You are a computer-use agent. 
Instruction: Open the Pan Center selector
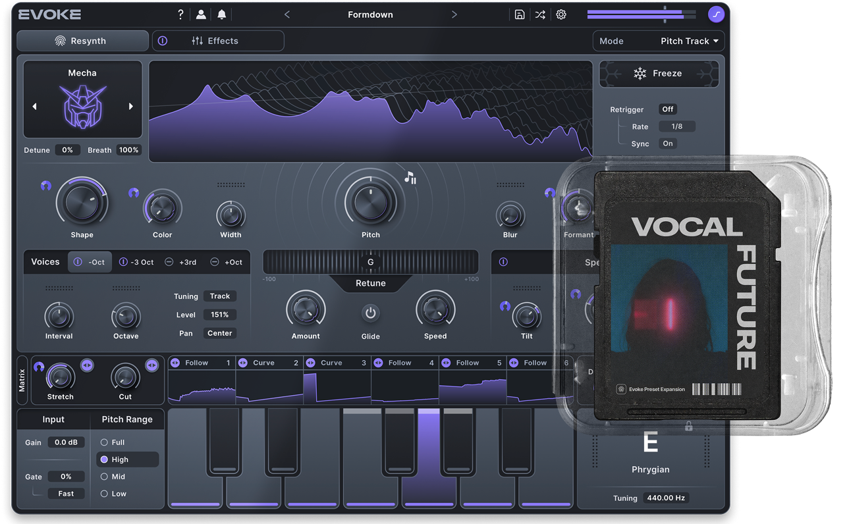coord(220,333)
